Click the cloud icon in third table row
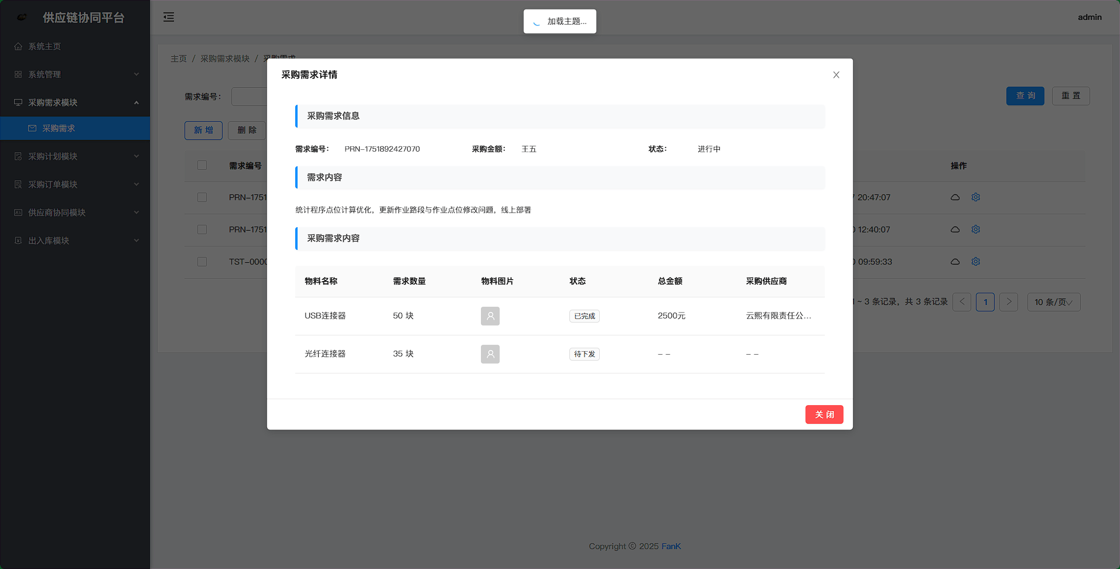 (x=955, y=262)
